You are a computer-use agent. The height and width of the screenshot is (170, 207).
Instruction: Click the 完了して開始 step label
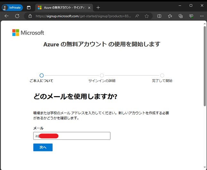pos(162,81)
